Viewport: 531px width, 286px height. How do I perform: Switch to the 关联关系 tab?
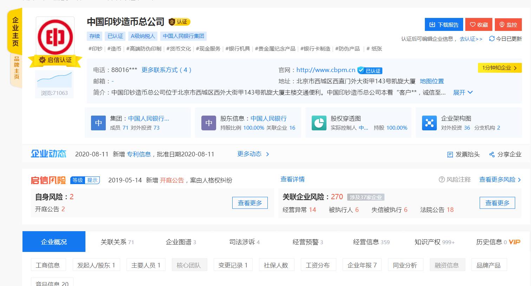tap(117, 242)
